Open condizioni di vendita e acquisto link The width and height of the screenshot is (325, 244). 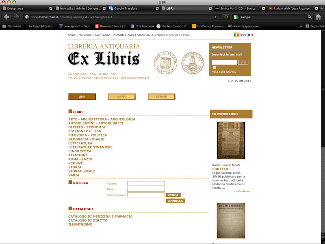tap(158, 35)
